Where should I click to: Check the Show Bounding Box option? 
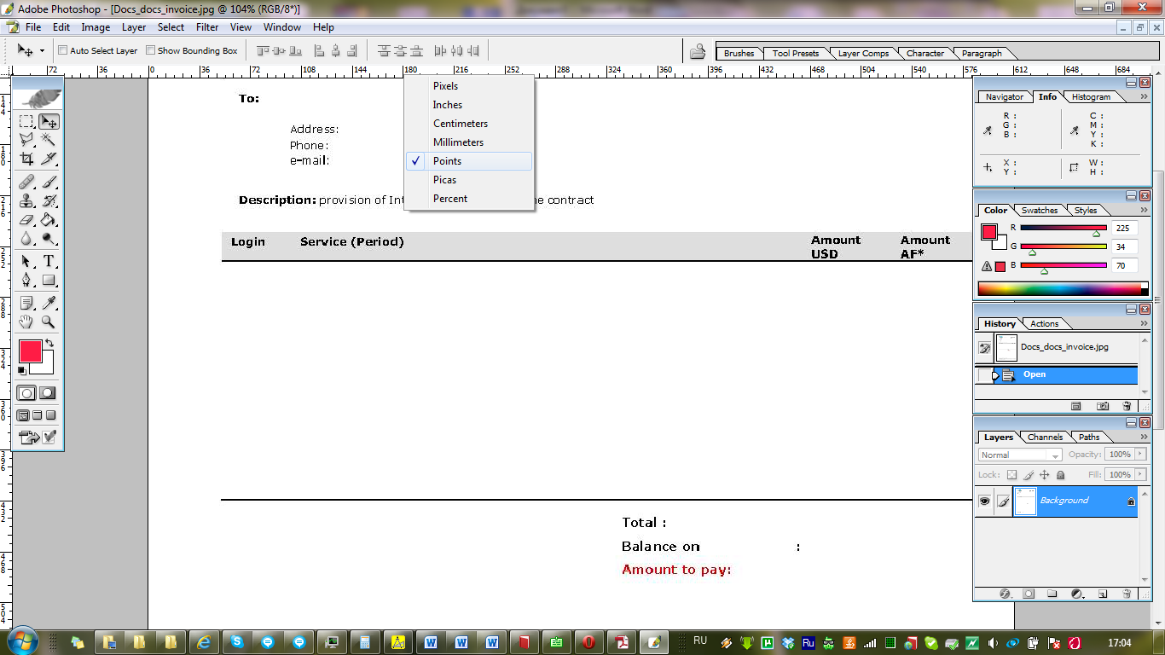(x=151, y=50)
